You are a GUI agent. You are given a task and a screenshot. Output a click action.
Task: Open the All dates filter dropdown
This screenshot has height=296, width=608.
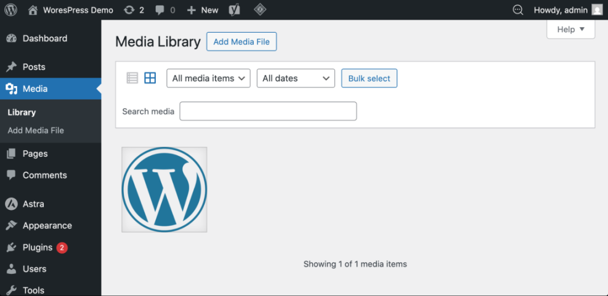(x=296, y=78)
